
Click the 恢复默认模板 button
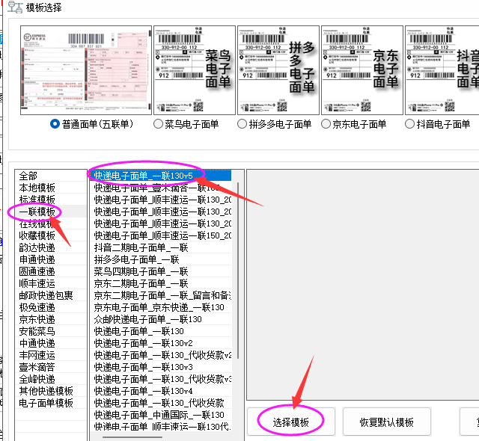[386, 422]
